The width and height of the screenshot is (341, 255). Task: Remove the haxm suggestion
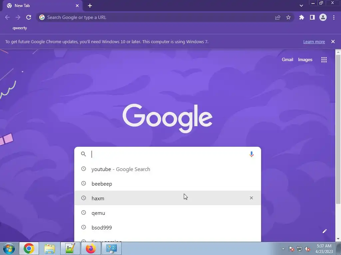[251, 198]
